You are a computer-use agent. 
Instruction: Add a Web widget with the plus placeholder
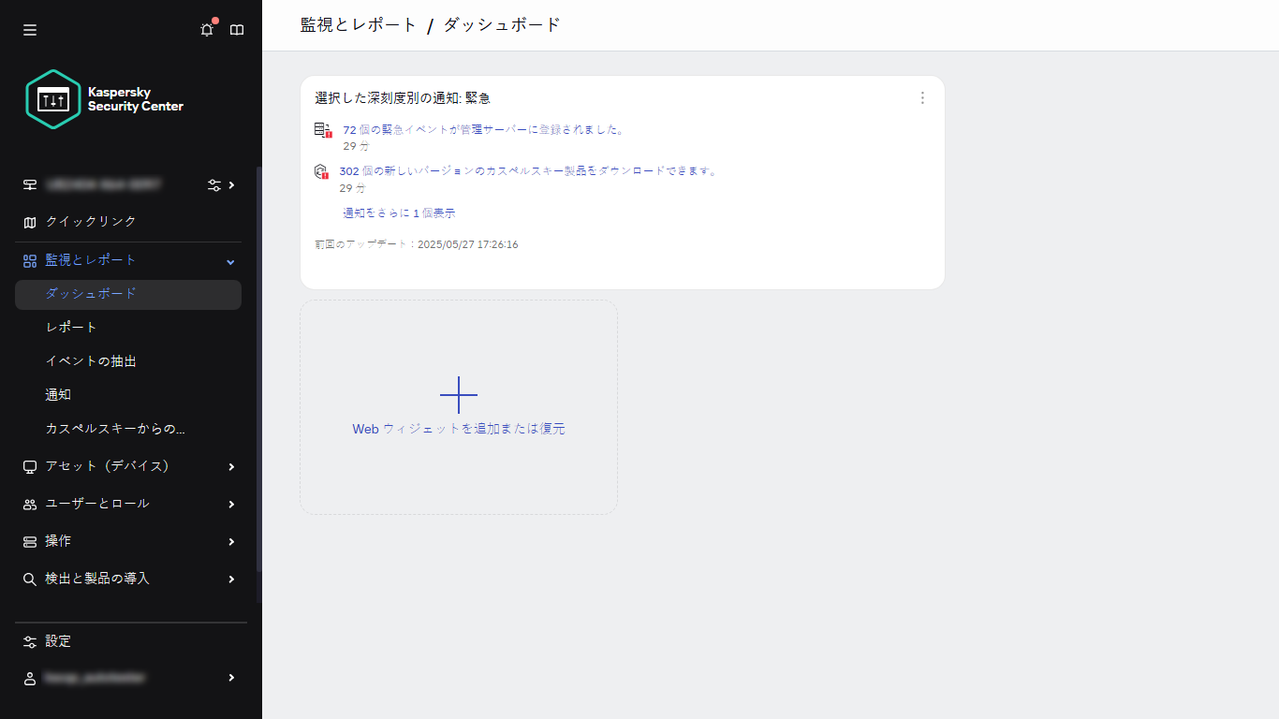[459, 395]
